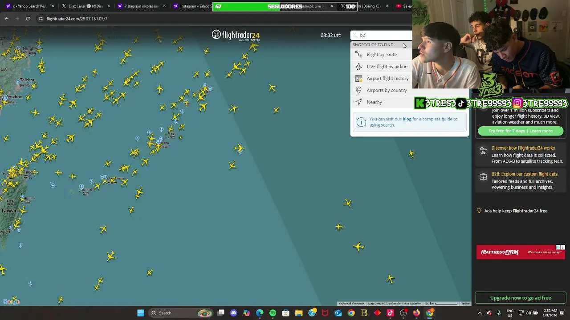The image size is (570, 320).
Task: Open Task View from taskbar
Action: (221, 313)
